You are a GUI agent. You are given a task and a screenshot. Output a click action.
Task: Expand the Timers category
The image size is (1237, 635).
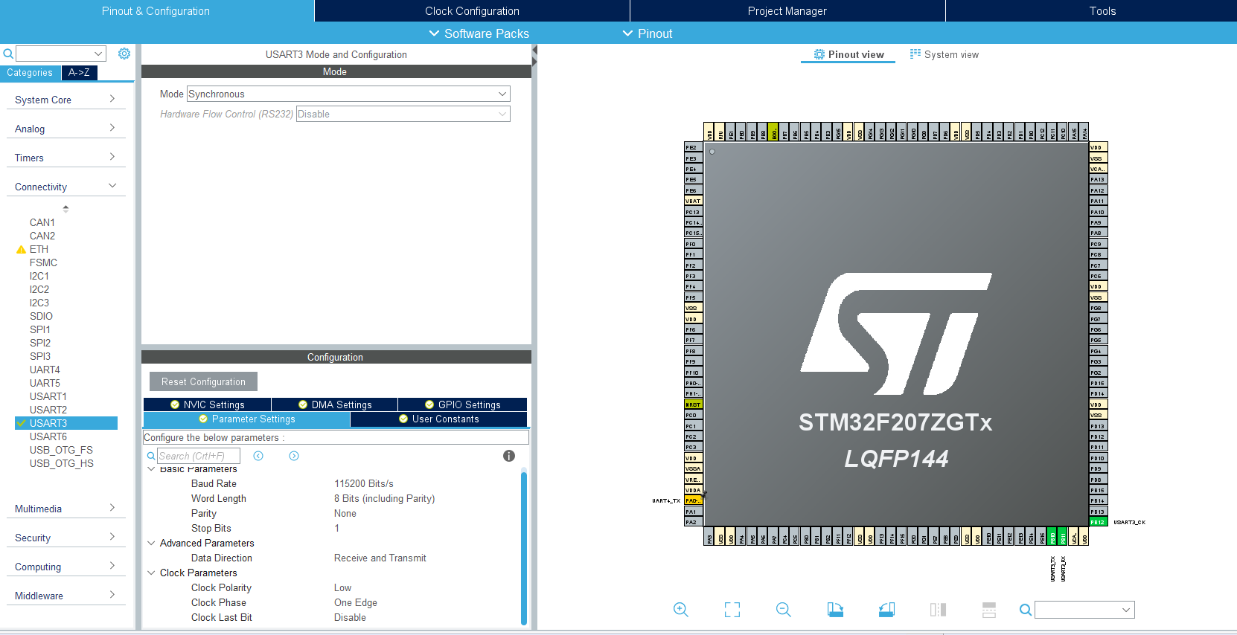pos(65,158)
